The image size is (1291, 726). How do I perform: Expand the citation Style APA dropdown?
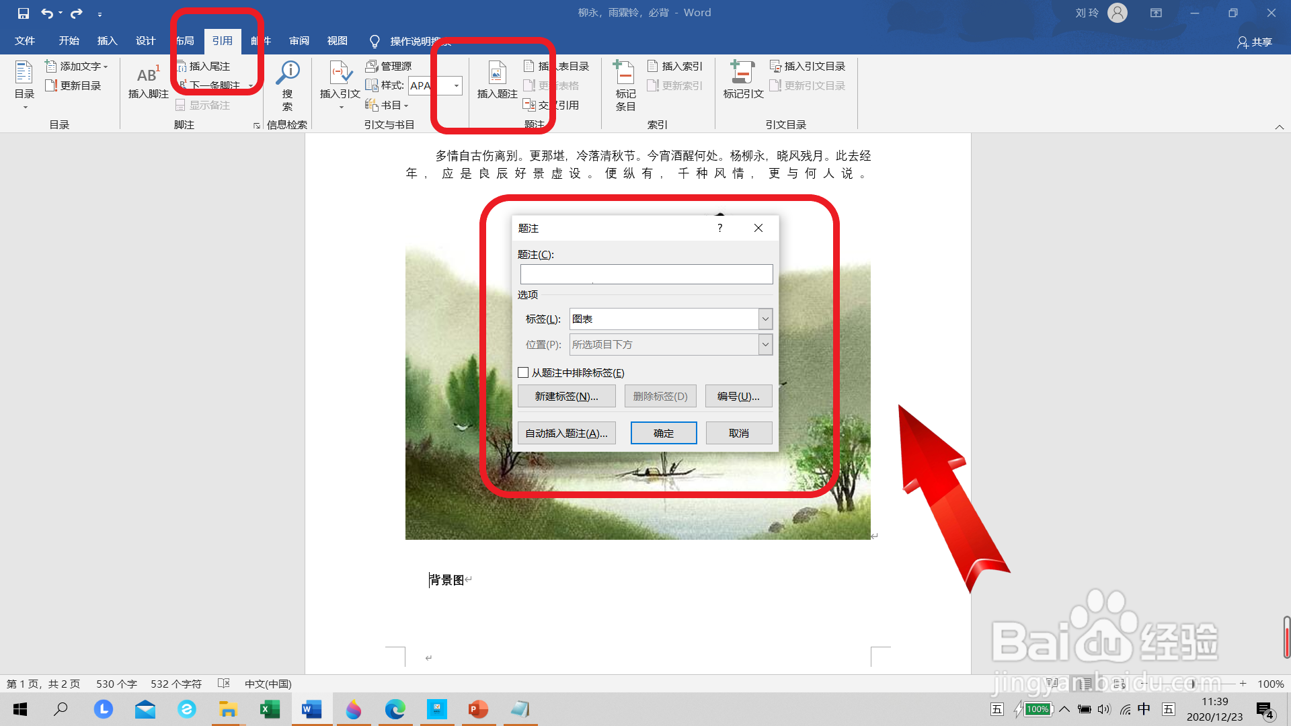(457, 85)
